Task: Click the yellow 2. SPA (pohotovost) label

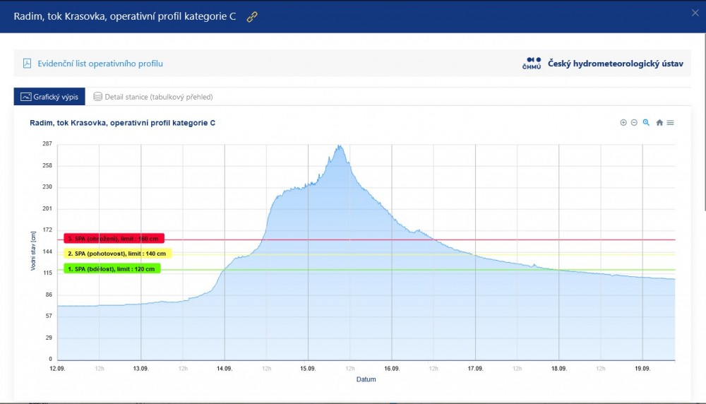Action: click(x=117, y=254)
